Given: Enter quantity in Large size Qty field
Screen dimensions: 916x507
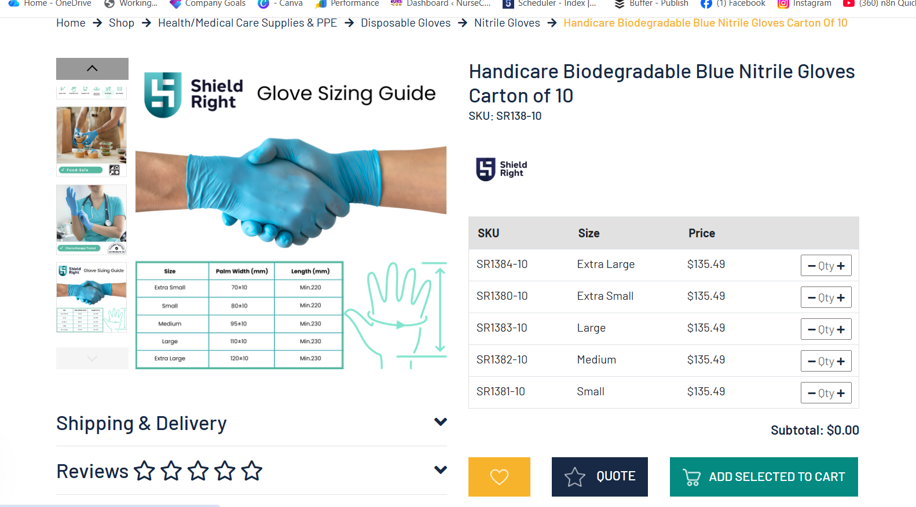Looking at the screenshot, I should pyautogui.click(x=826, y=329).
